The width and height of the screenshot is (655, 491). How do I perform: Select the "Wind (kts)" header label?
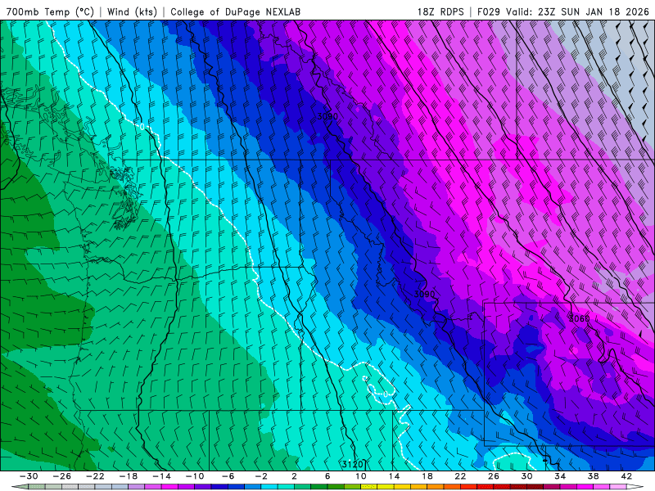click(132, 12)
